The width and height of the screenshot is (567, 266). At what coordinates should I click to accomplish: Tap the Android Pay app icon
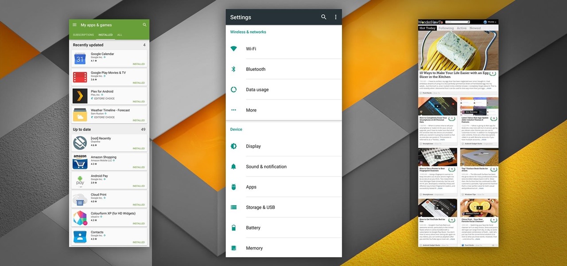point(80,180)
